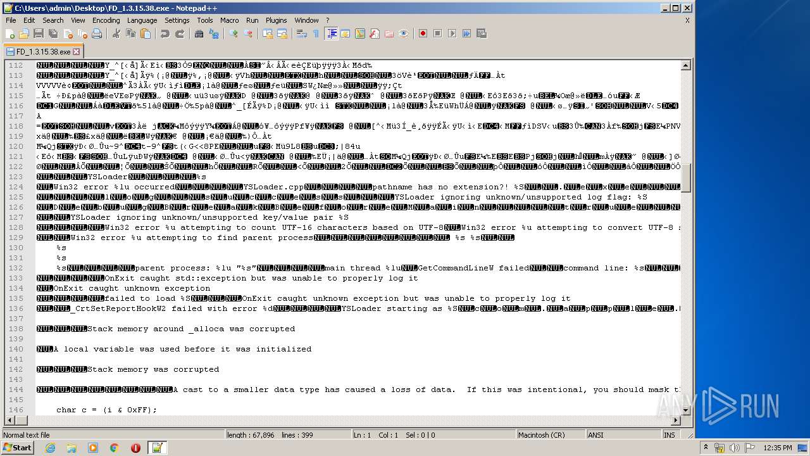Toggle Show All Characters (pilcrow icon)

pyautogui.click(x=316, y=34)
